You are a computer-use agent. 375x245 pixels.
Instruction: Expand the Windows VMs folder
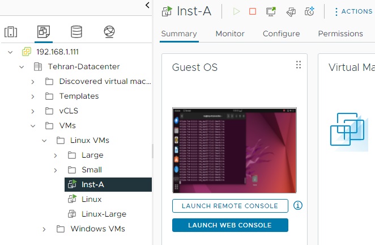45,229
